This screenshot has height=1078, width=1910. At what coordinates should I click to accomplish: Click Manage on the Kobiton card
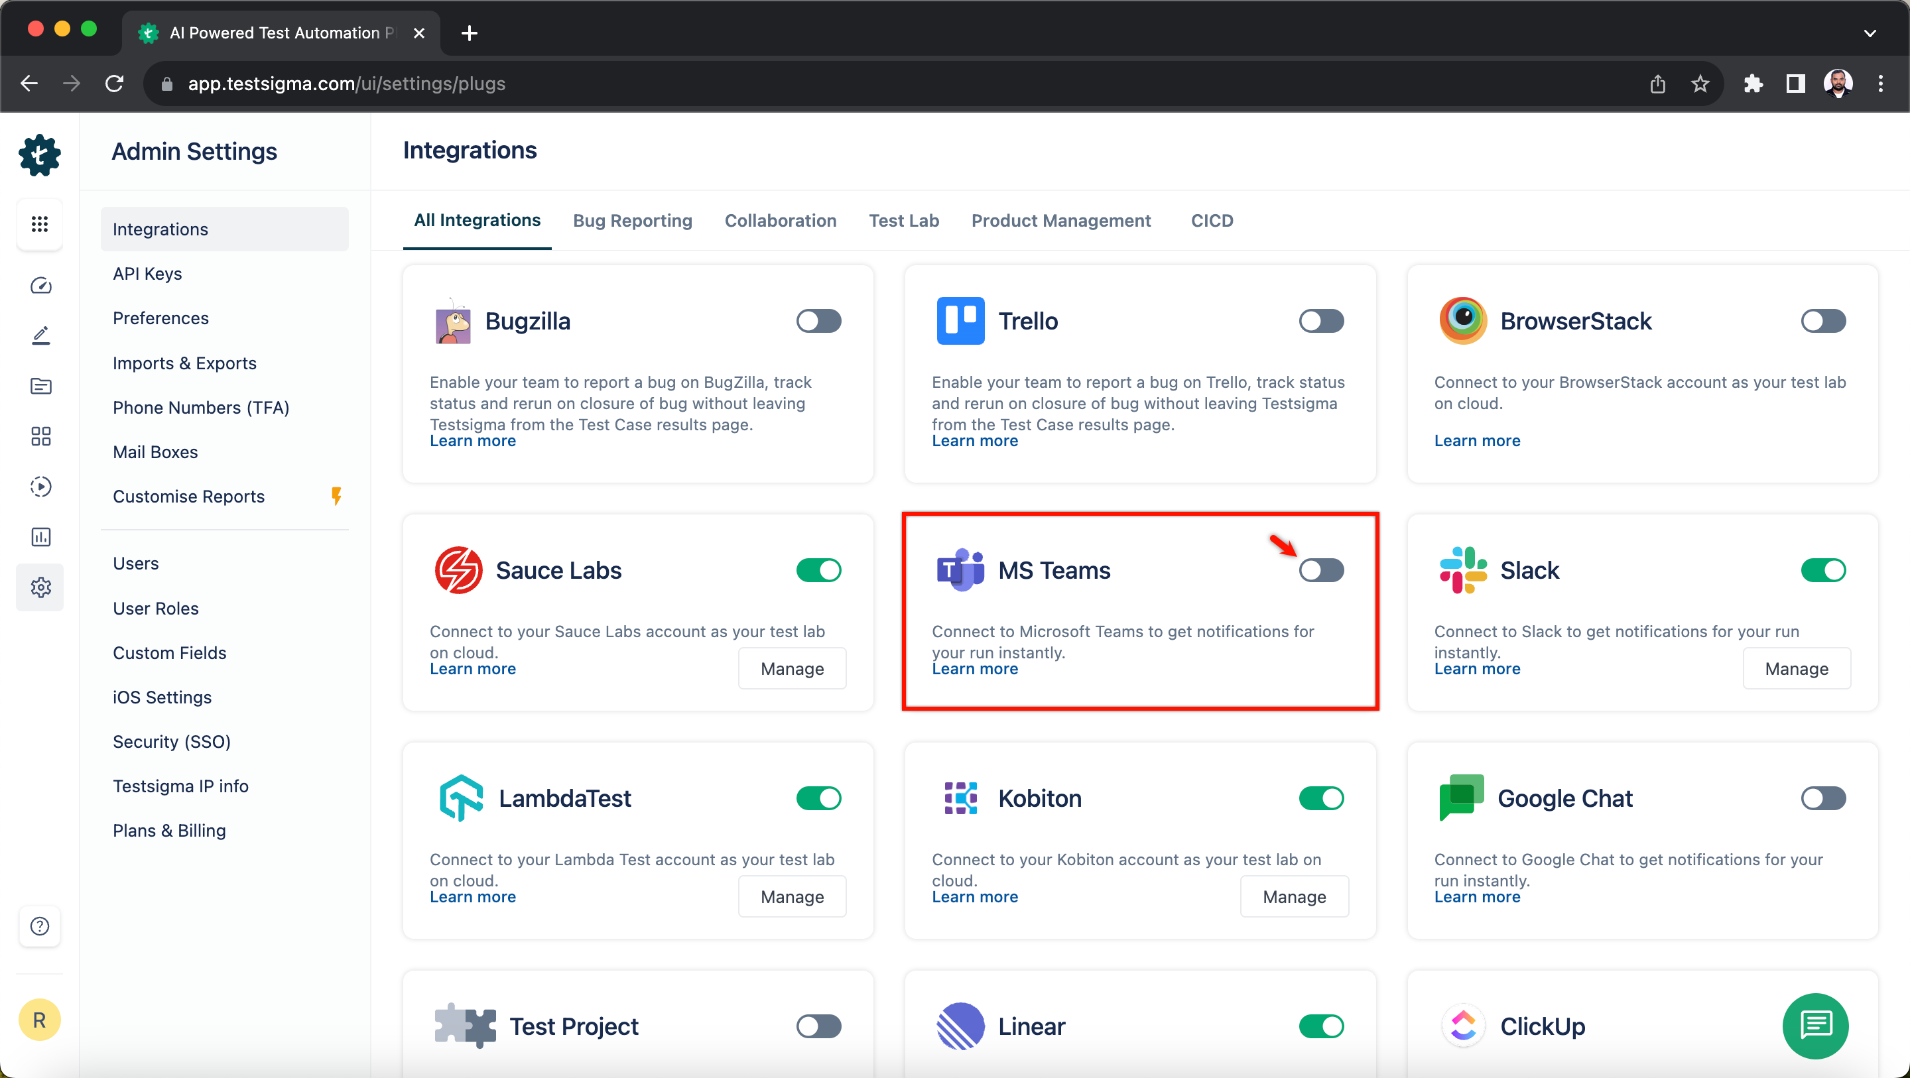click(1294, 896)
